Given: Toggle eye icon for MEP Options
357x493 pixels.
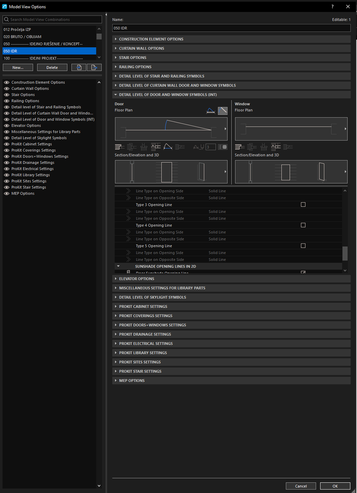Looking at the screenshot, I should [x=6, y=193].
